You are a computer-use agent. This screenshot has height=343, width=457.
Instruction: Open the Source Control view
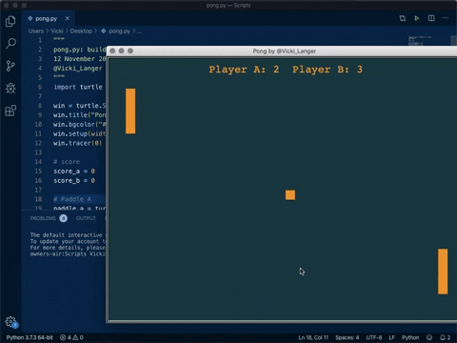(x=10, y=66)
